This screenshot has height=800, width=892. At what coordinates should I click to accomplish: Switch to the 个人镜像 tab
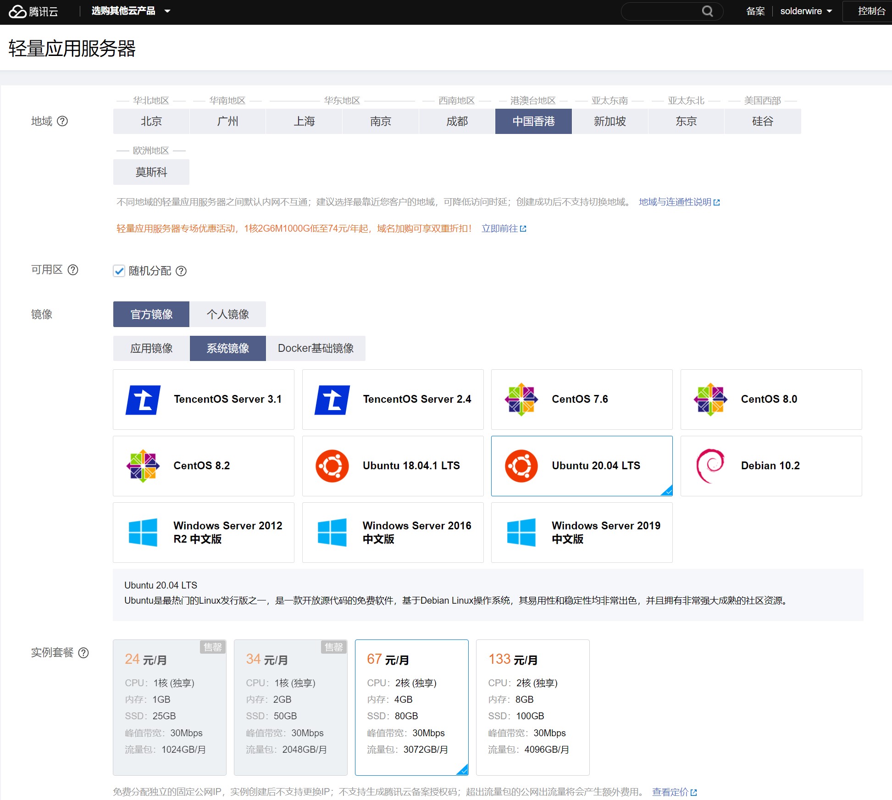[227, 314]
